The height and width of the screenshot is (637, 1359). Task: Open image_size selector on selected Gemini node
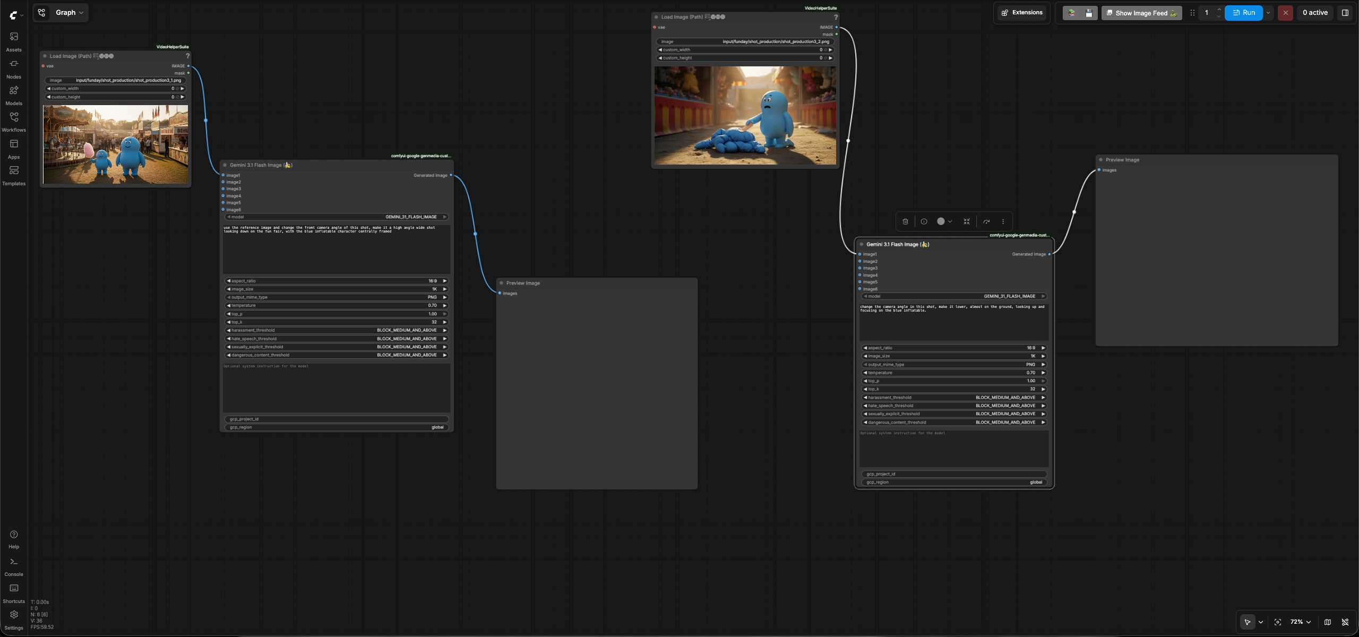[x=954, y=356]
